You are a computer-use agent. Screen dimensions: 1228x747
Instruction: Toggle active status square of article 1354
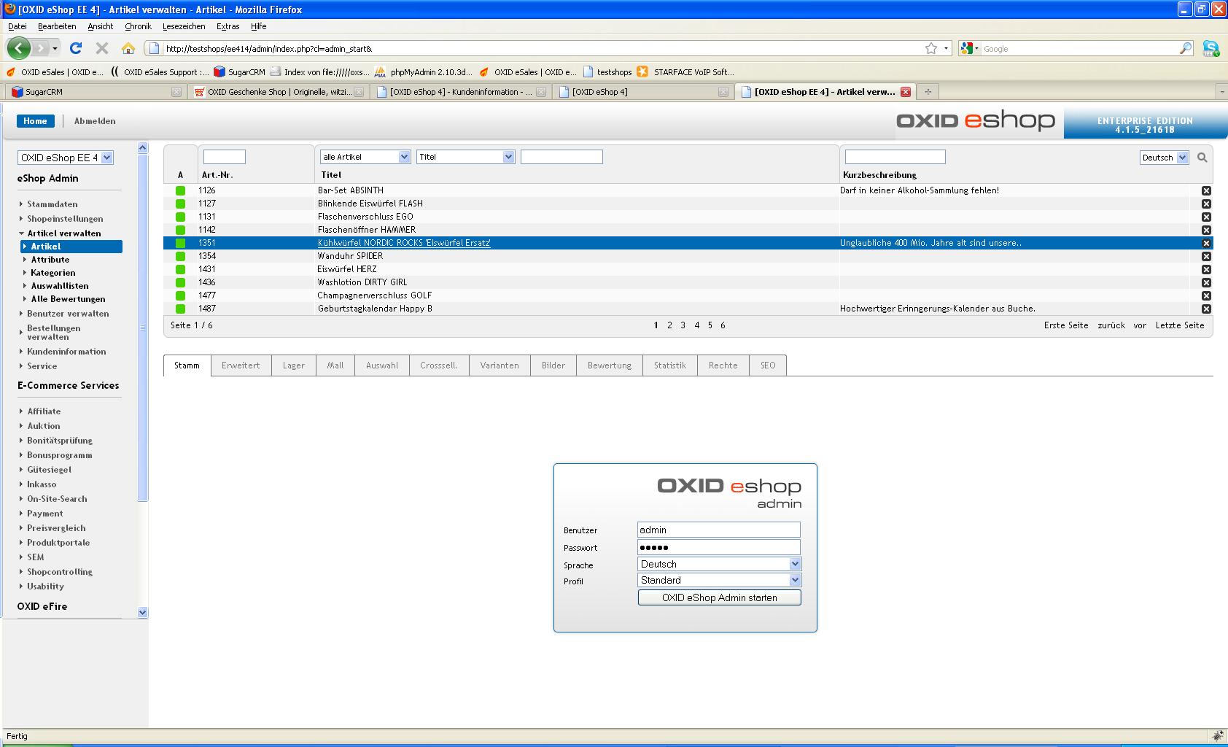coord(180,256)
